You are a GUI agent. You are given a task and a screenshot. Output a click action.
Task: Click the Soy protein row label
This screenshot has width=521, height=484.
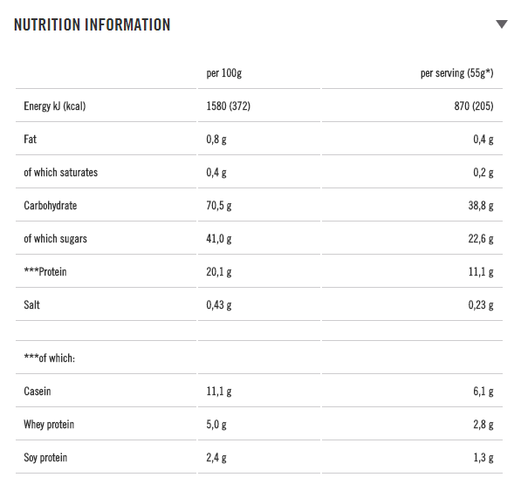coord(45,458)
